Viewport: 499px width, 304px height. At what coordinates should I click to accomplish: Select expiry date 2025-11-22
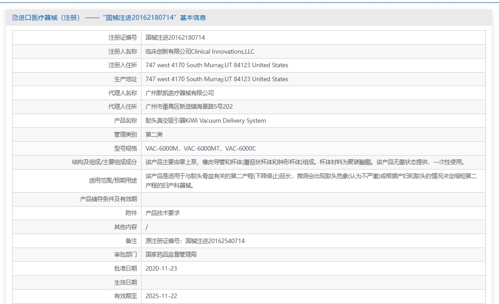click(161, 296)
